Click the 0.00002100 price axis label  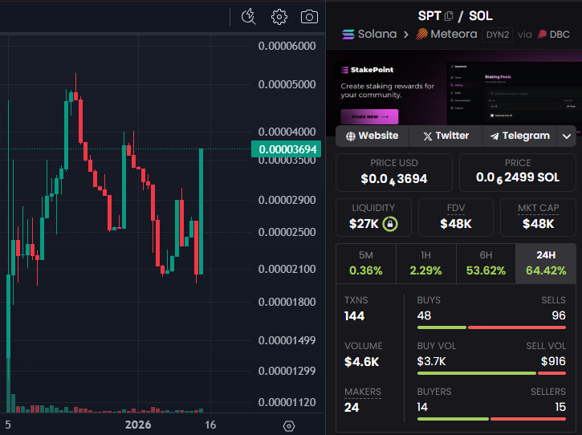point(287,269)
